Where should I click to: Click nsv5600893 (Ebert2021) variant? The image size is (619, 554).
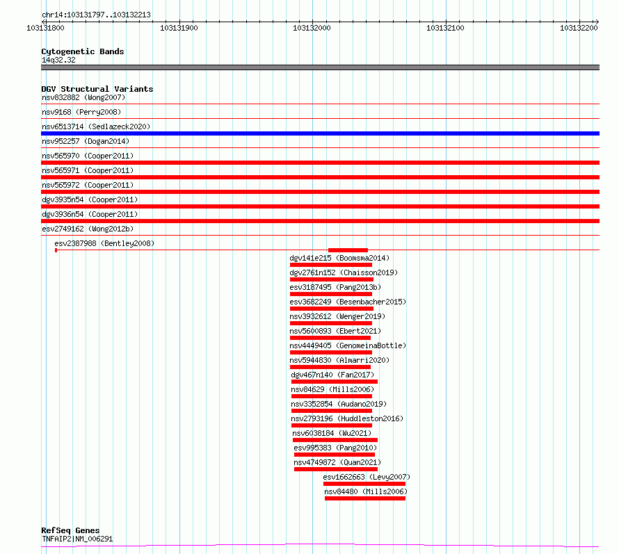335,331
